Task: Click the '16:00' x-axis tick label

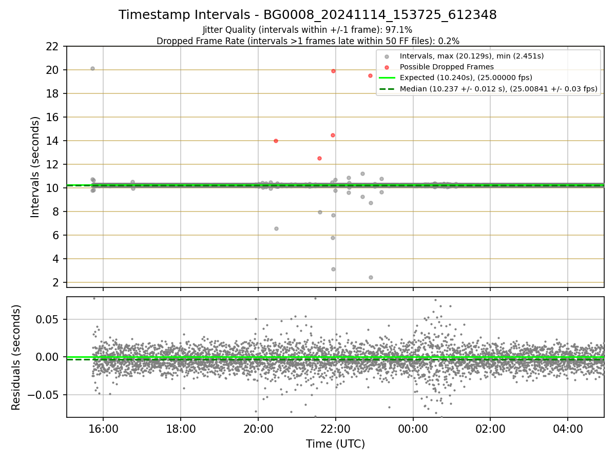Action: point(103,429)
